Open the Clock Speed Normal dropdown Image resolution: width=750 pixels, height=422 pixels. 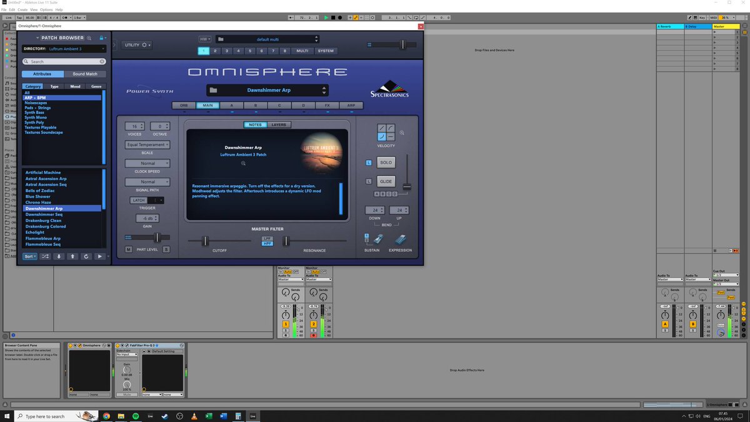click(x=147, y=163)
